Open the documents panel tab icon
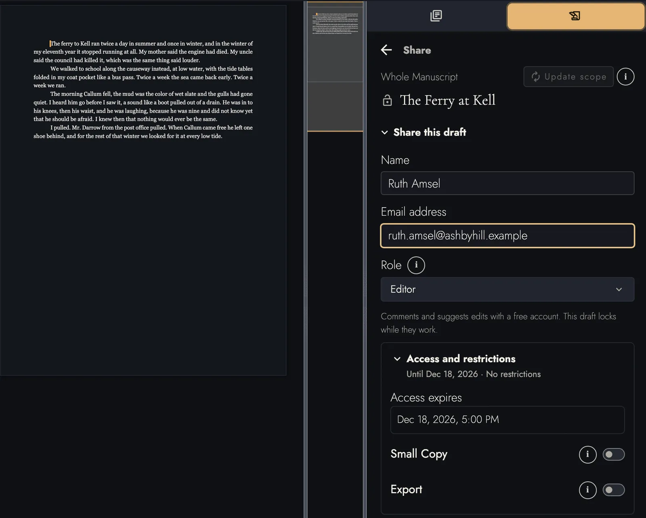Viewport: 646px width, 518px height. [x=436, y=16]
